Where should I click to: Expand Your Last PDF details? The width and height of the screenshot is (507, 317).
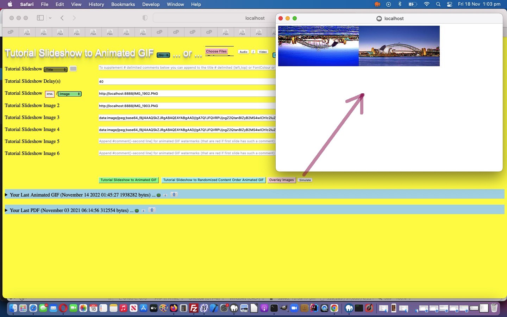[6, 210]
